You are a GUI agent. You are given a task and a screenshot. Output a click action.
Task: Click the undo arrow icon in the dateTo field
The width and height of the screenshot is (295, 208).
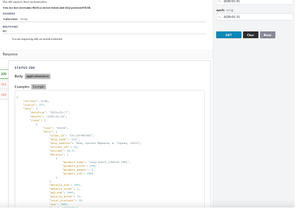pyautogui.click(x=219, y=17)
